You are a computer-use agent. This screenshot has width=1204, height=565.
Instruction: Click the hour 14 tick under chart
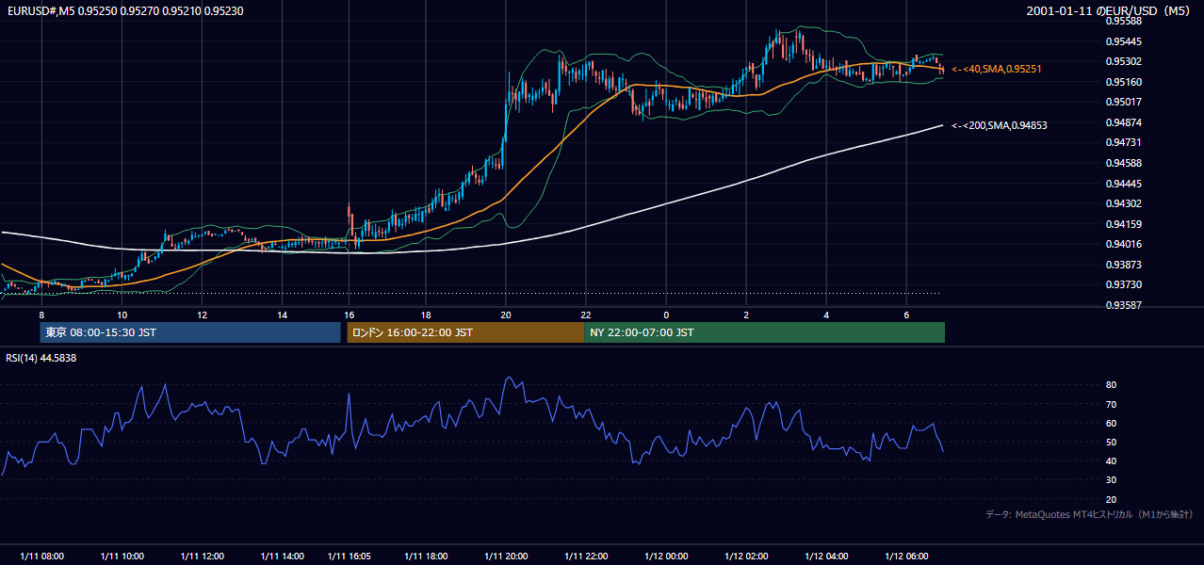[x=283, y=315]
